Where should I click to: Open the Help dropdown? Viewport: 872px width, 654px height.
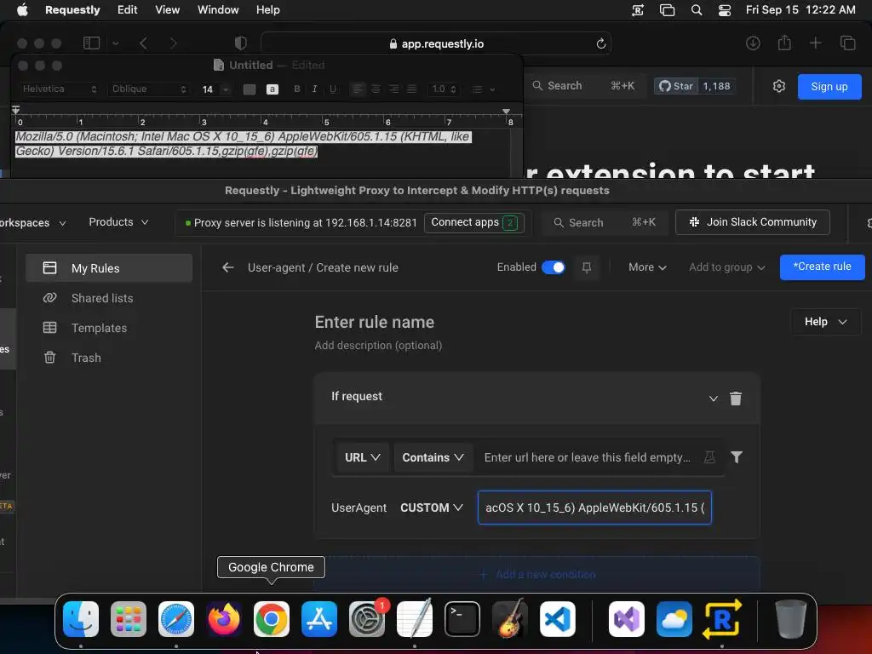click(x=826, y=322)
